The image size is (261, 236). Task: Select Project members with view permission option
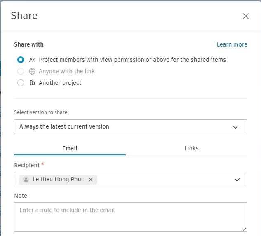(x=21, y=60)
